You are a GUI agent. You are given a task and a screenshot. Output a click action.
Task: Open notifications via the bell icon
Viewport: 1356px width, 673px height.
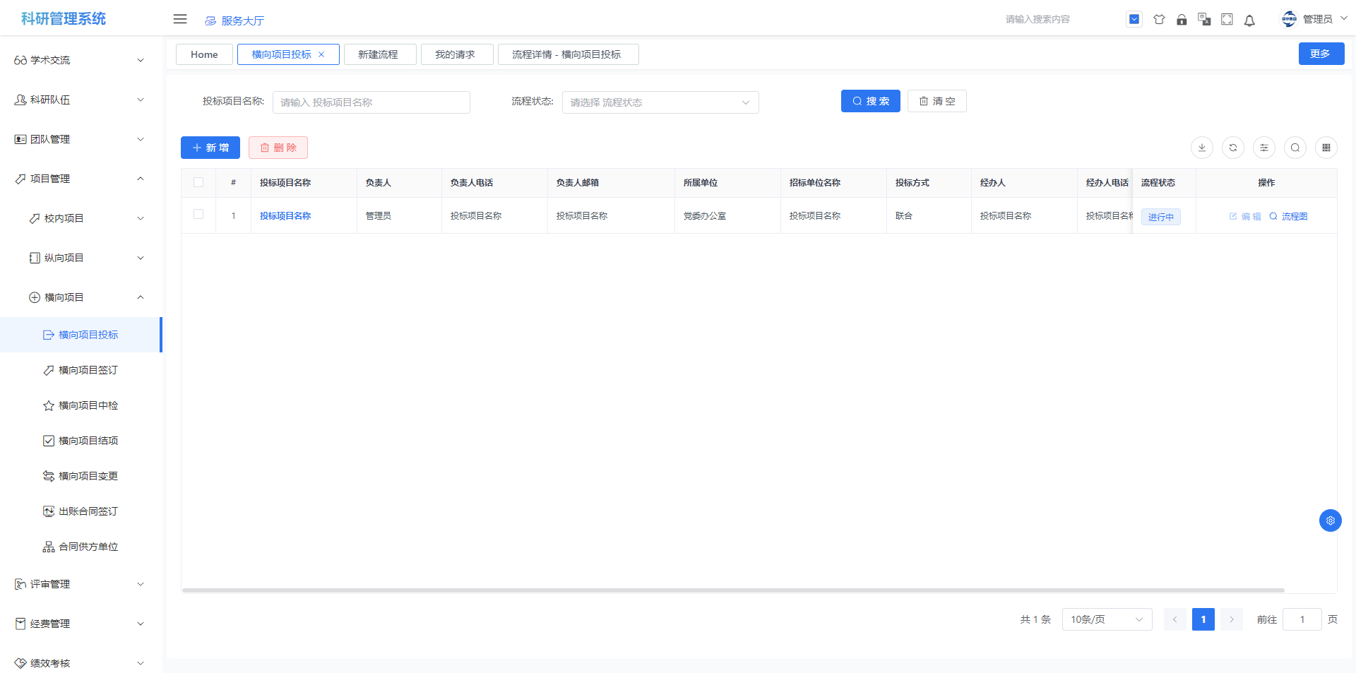pyautogui.click(x=1249, y=20)
